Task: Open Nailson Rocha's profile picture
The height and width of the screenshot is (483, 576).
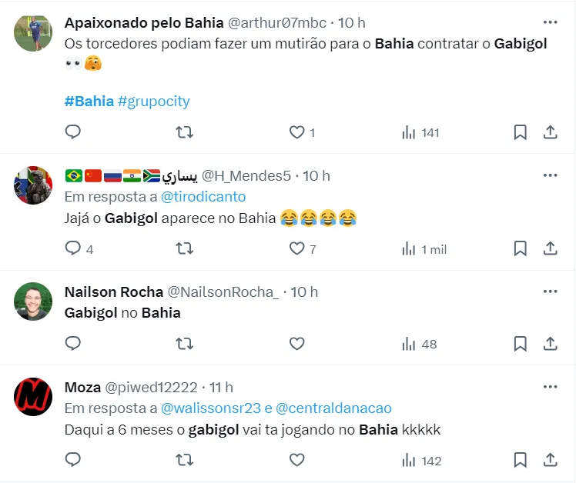Action: click(33, 302)
